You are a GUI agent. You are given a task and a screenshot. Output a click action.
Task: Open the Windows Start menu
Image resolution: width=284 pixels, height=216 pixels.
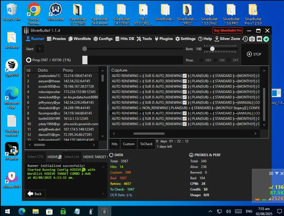7,211
